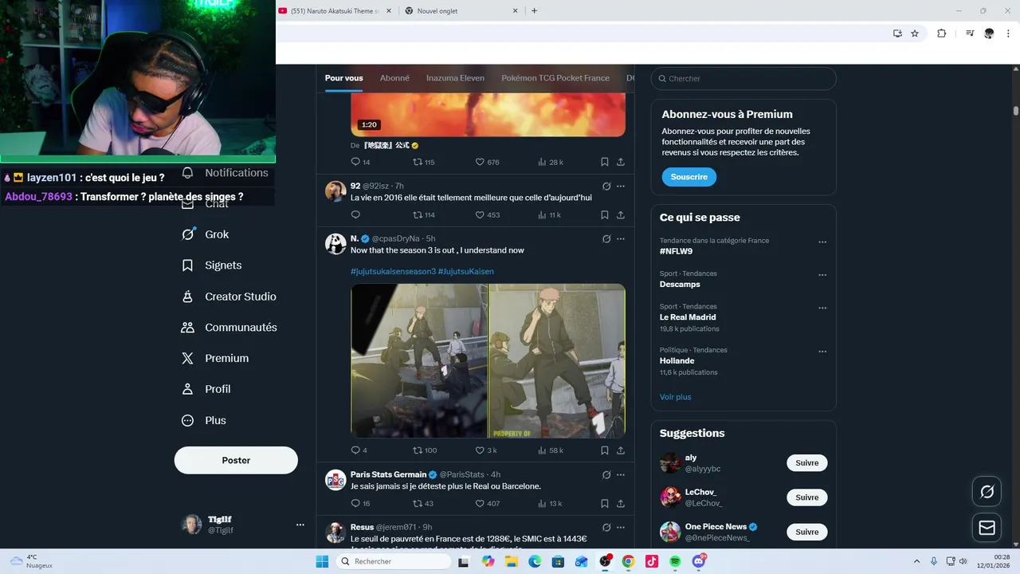Viewport: 1020px width, 574px height.
Task: Retweet the 92 tweet showing 114 reposts
Action: (x=424, y=214)
